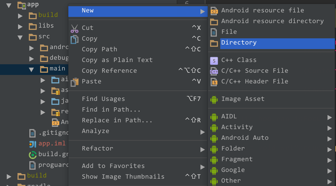Create a new File from submenu
336x186 pixels.
(272, 32)
